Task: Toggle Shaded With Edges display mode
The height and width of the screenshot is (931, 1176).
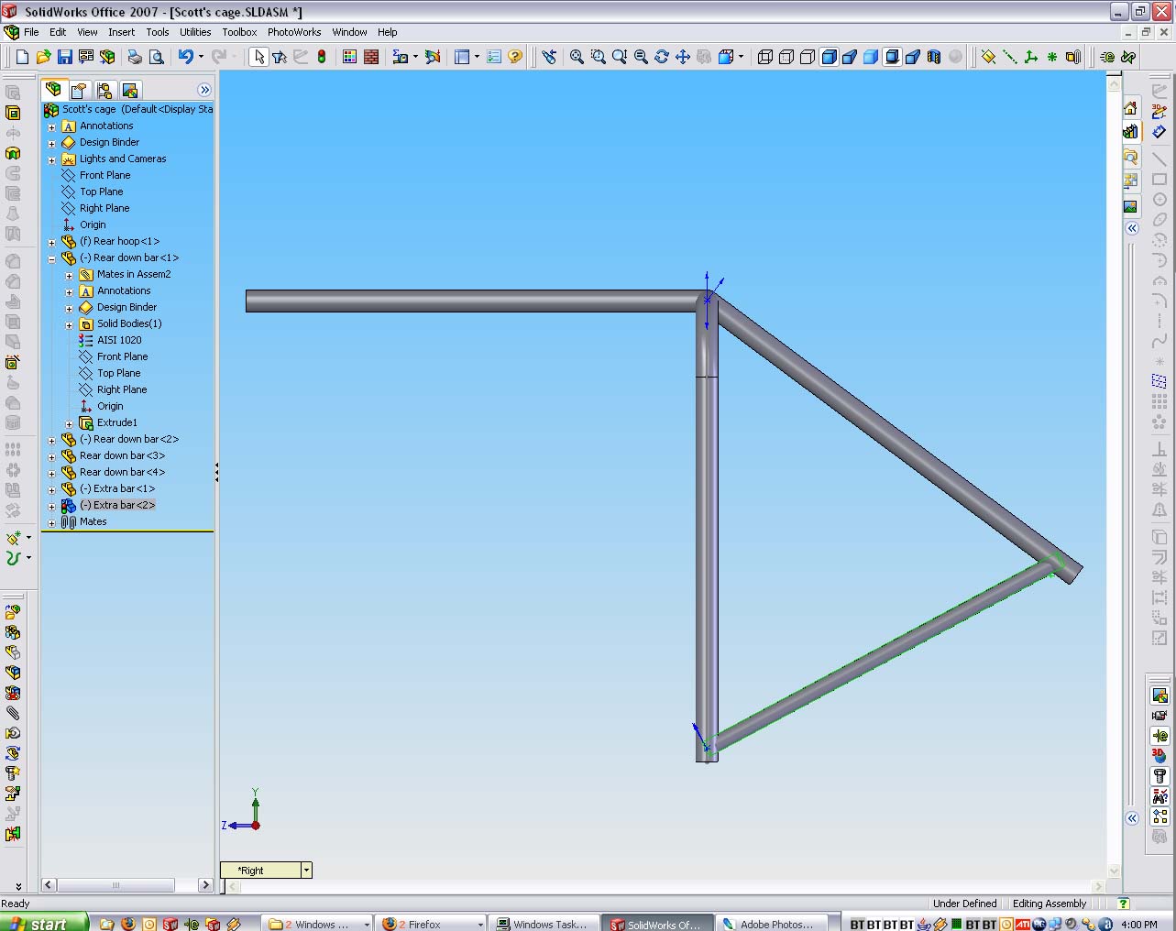Action: pos(829,57)
